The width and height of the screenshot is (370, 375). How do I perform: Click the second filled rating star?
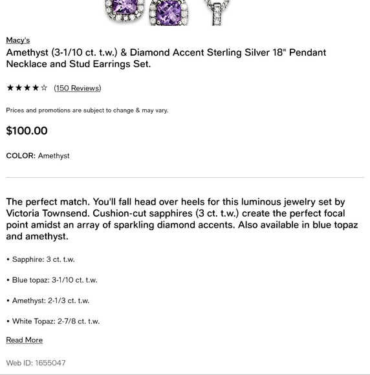[x=18, y=88]
